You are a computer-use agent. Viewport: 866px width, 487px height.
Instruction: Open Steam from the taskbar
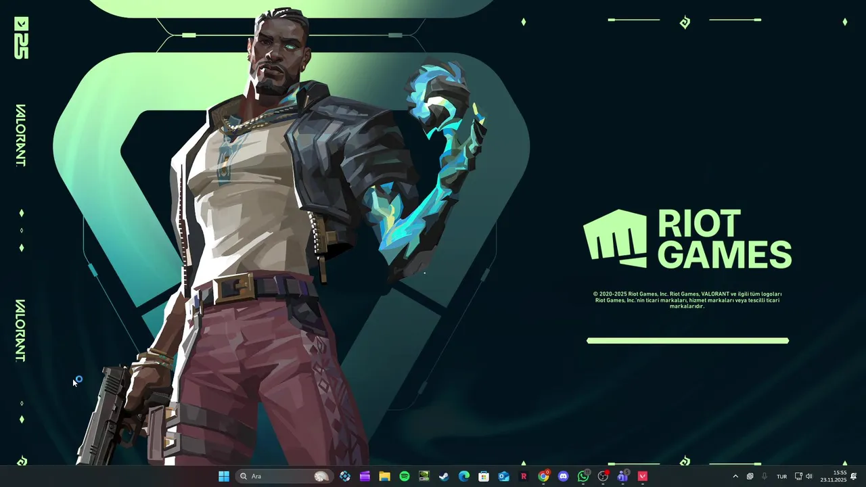[x=444, y=476]
